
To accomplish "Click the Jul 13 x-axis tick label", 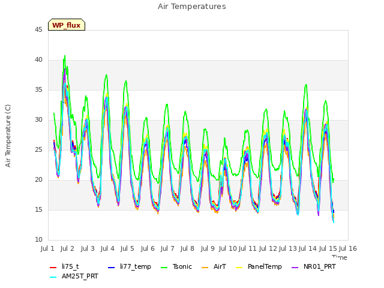I will (287, 248).
